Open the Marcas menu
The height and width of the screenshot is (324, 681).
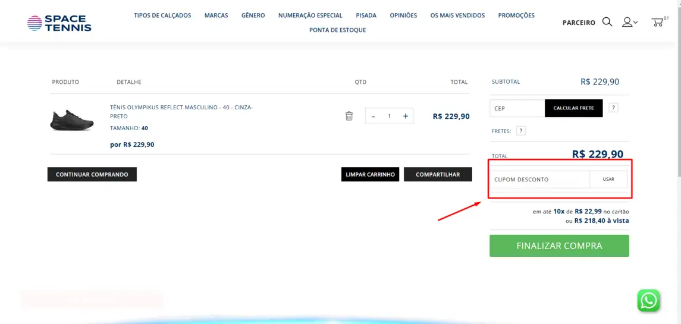[216, 15]
